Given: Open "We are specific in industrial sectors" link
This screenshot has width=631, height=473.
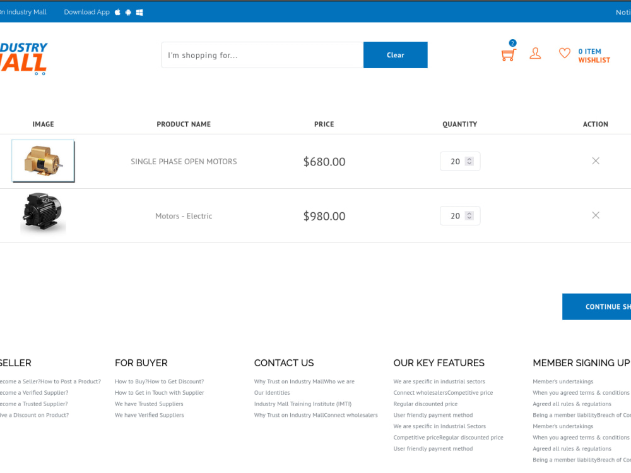Looking at the screenshot, I should coord(439,381).
